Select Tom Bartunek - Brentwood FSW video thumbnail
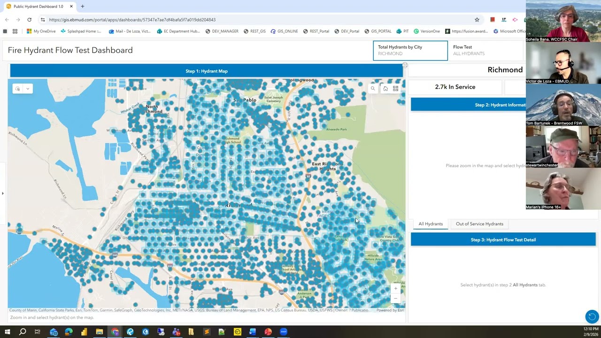This screenshot has width=601, height=338. click(563, 105)
